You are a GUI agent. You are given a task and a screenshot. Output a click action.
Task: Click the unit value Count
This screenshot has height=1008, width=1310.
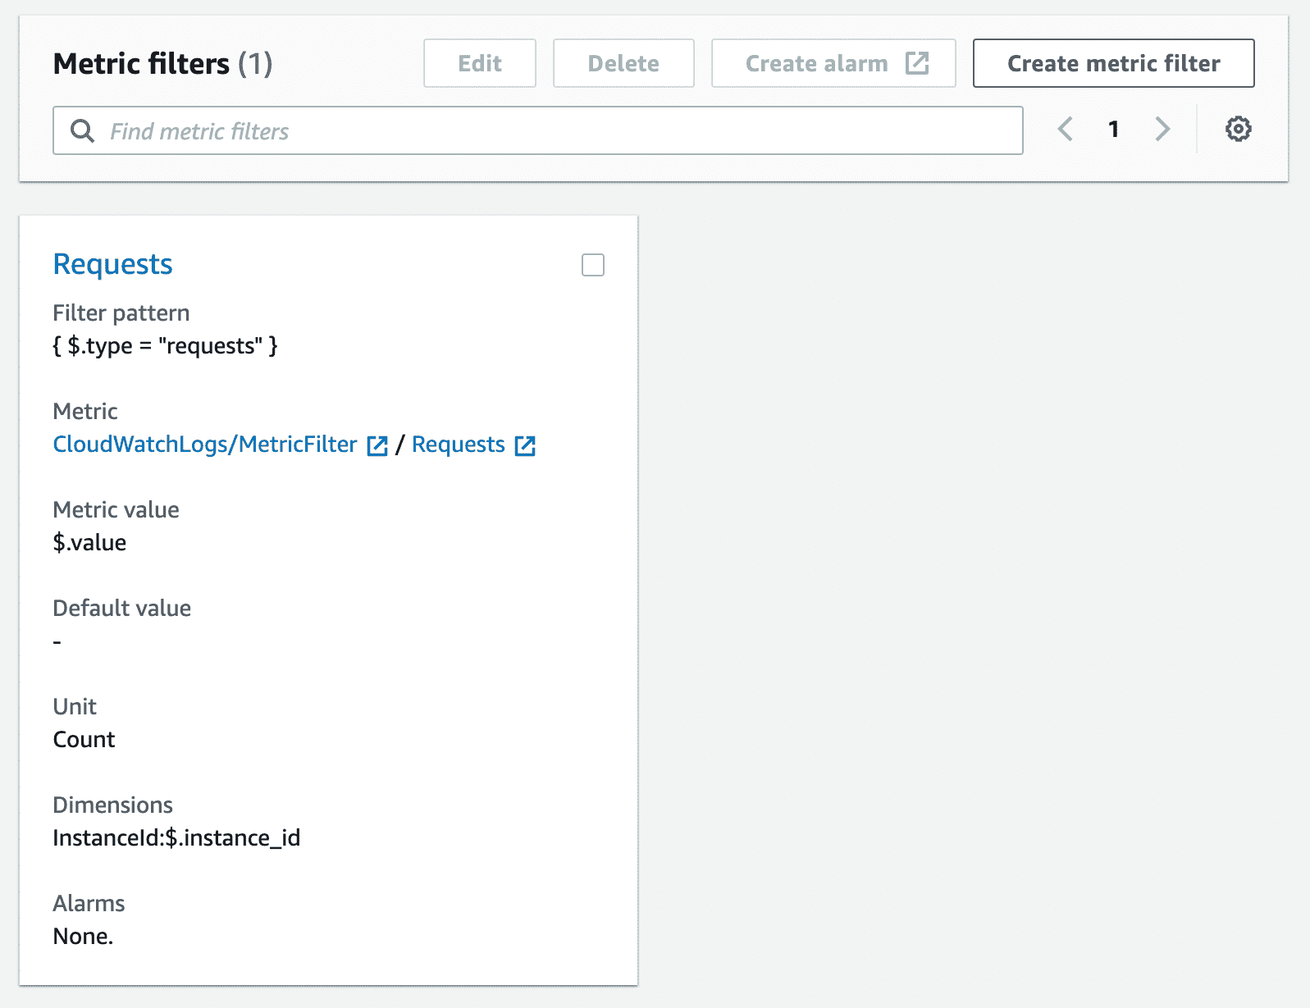(84, 740)
